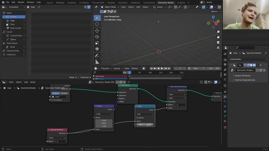269x151 pixels.
Task: Jump to the first frame in timeline
Action: tap(151, 68)
